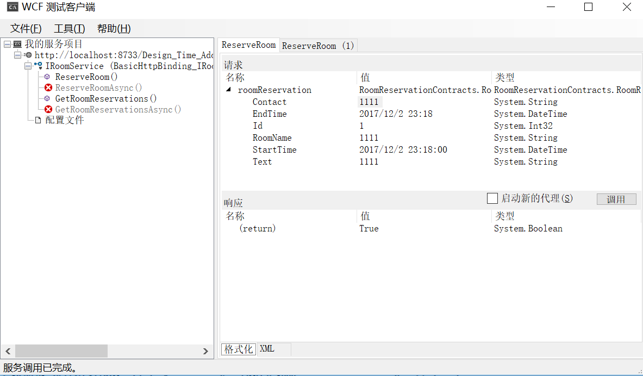
Task: Close the WCF 测试客户端 window
Action: [627, 7]
